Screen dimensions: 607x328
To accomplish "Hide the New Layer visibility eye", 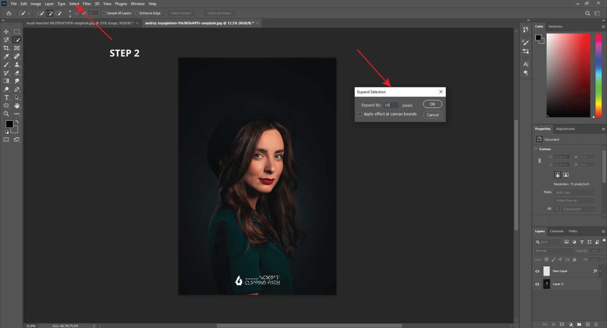I will tap(537, 271).
